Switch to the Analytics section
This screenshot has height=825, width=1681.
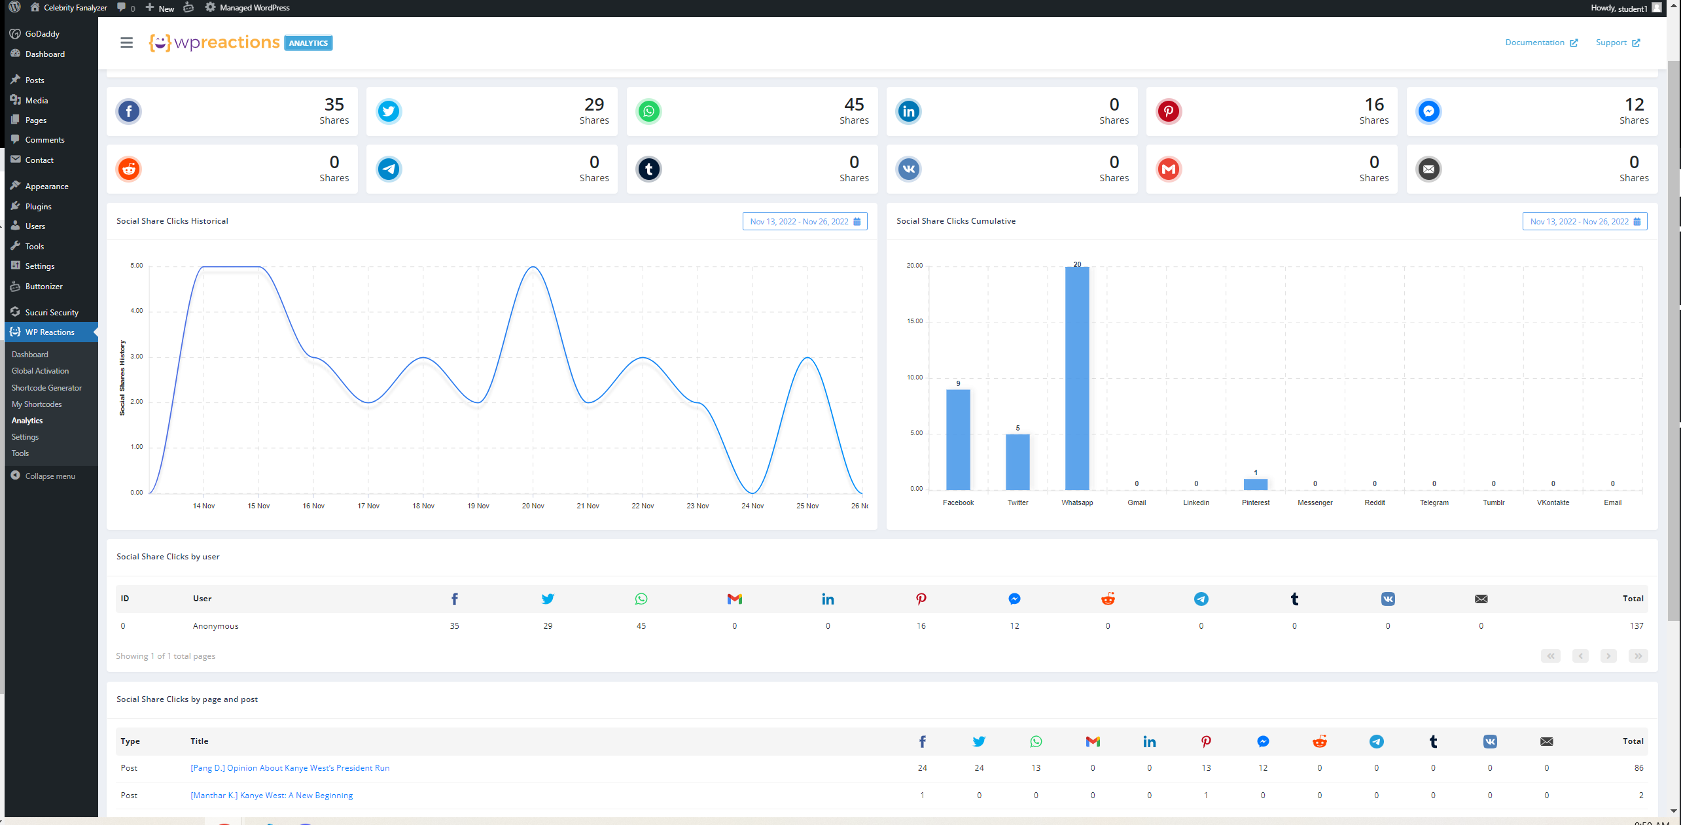(27, 421)
